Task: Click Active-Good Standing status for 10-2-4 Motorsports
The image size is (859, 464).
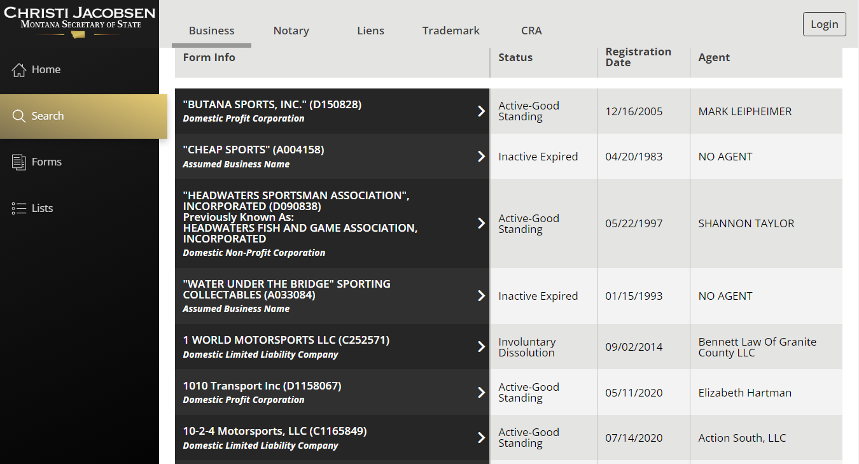Action: point(529,438)
